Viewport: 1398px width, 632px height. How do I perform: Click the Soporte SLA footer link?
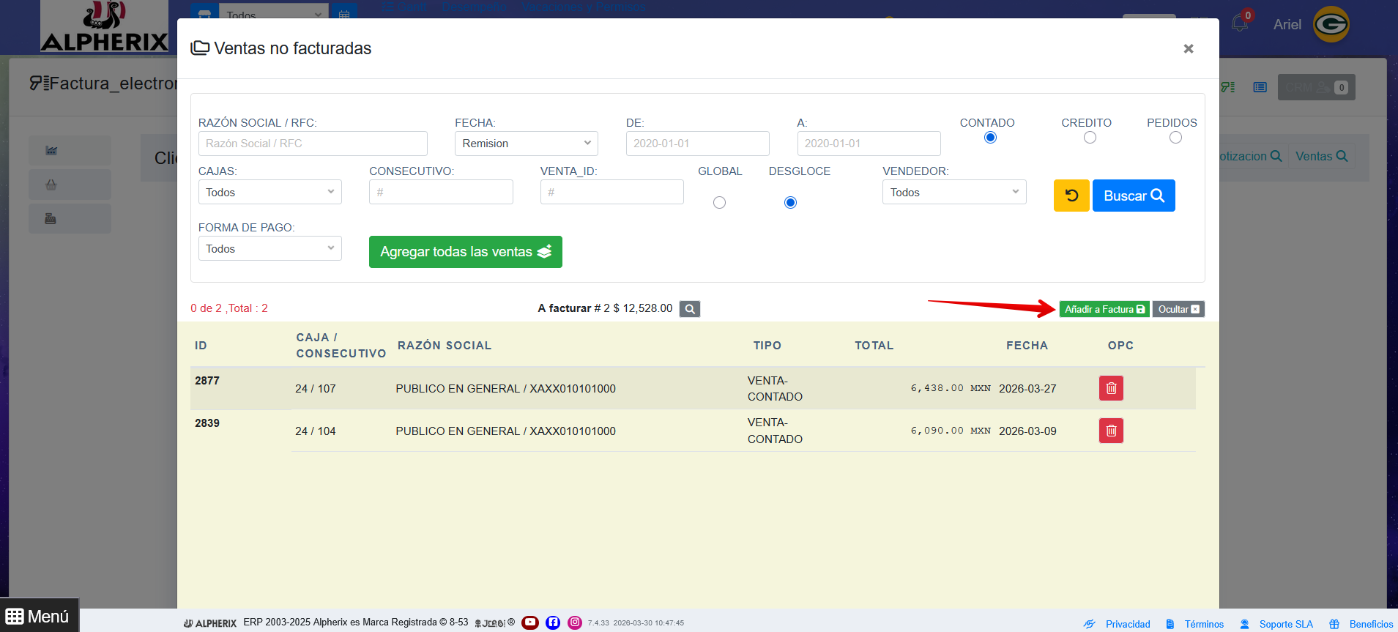click(1285, 624)
